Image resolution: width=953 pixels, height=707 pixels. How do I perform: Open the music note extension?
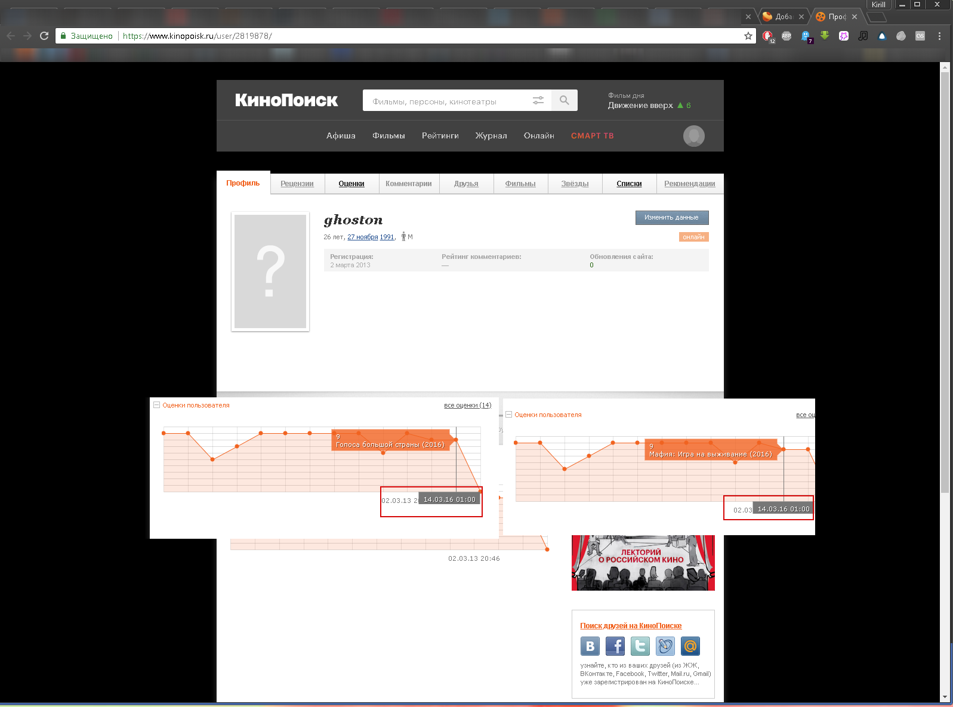click(863, 36)
